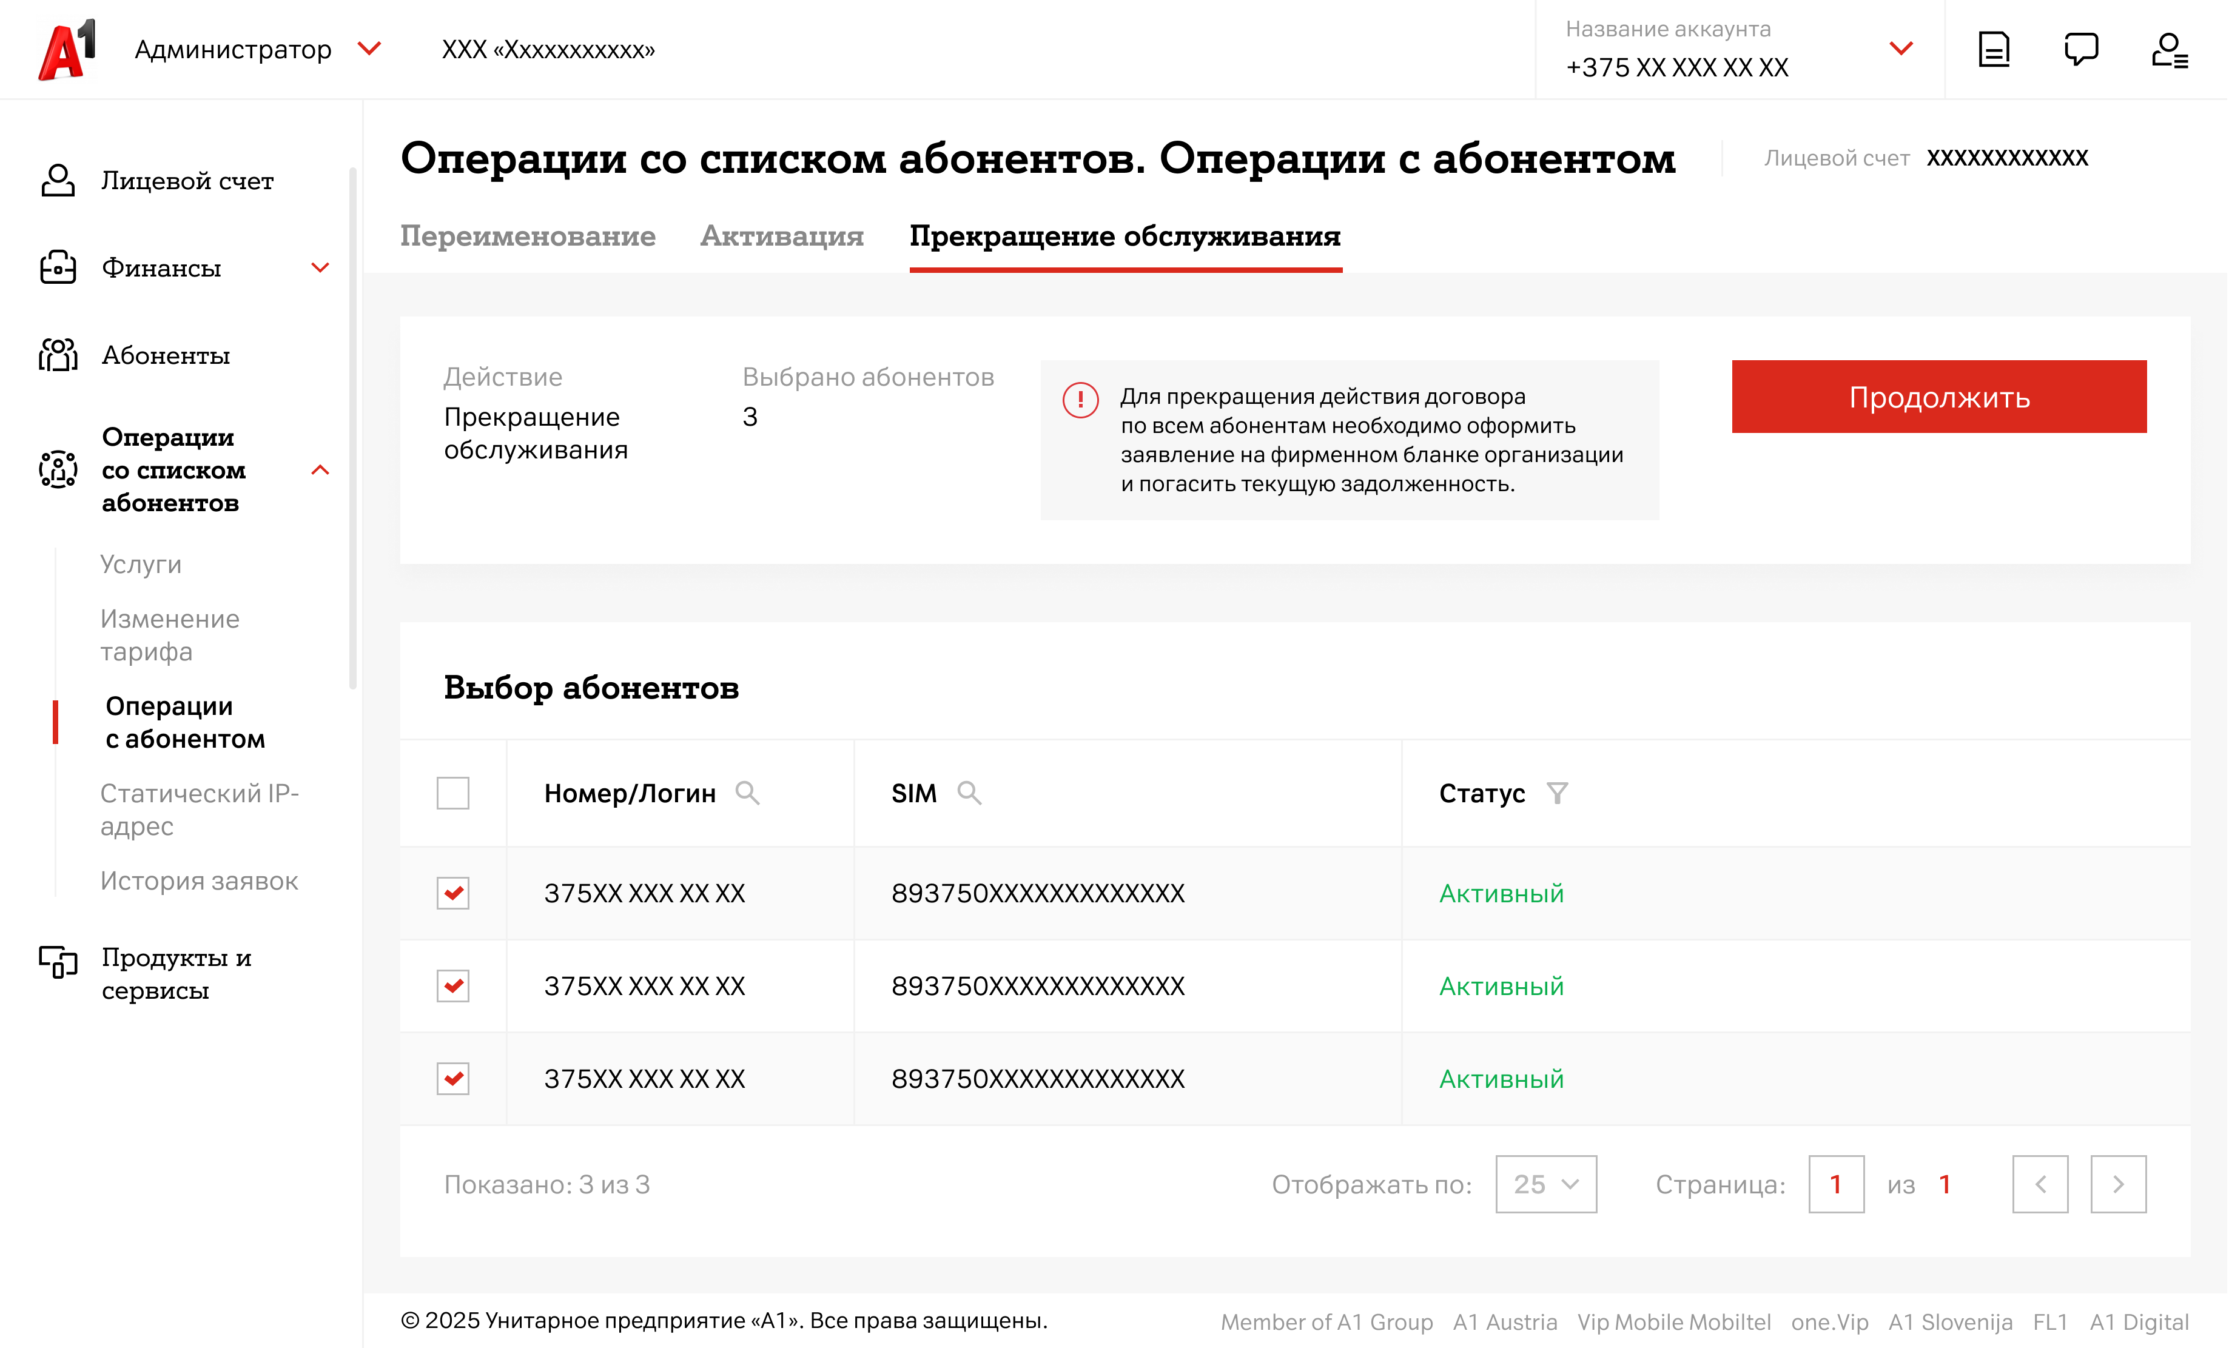Toggle the select-all checkbox in table header
The image size is (2229, 1348).
452,793
